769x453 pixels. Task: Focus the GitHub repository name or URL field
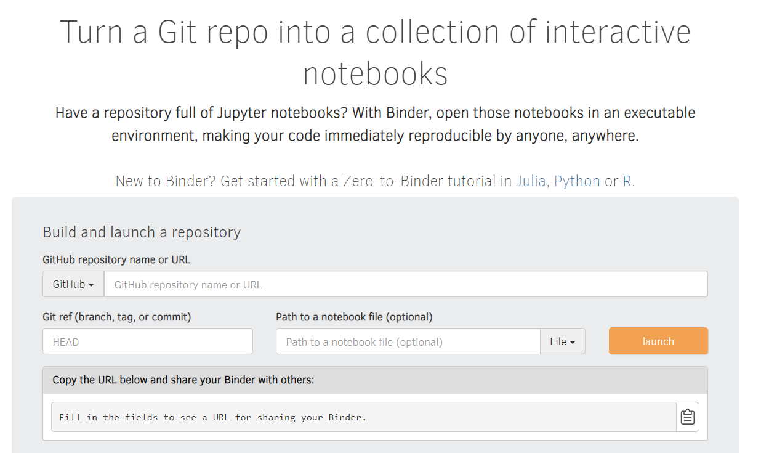(405, 284)
